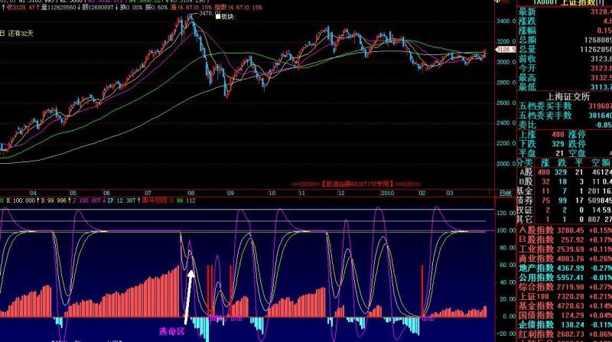Image resolution: width=612 pixels, height=342 pixels.
Task: Select the 工业指数 row
Action: point(565,249)
